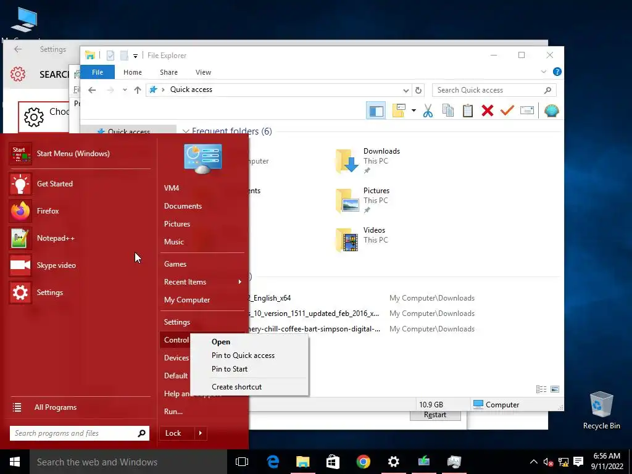Switch to the Share ribbon tab

168,72
